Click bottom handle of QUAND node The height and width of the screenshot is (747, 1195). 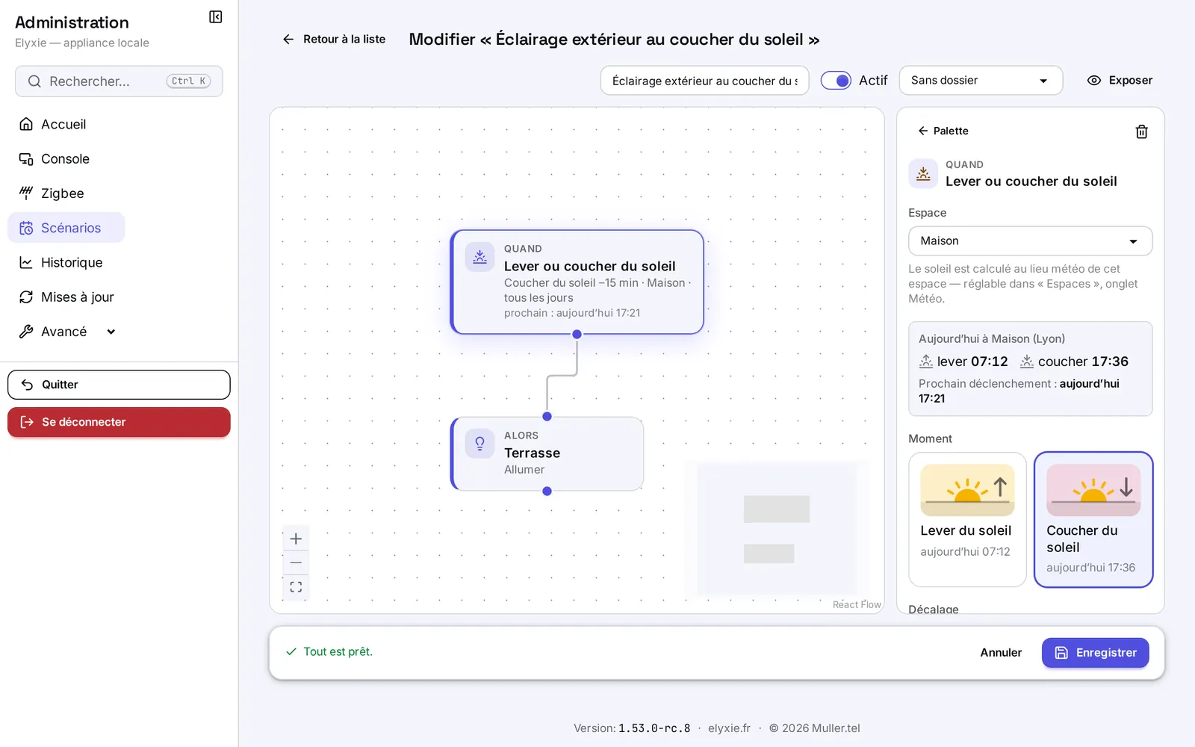click(x=577, y=335)
